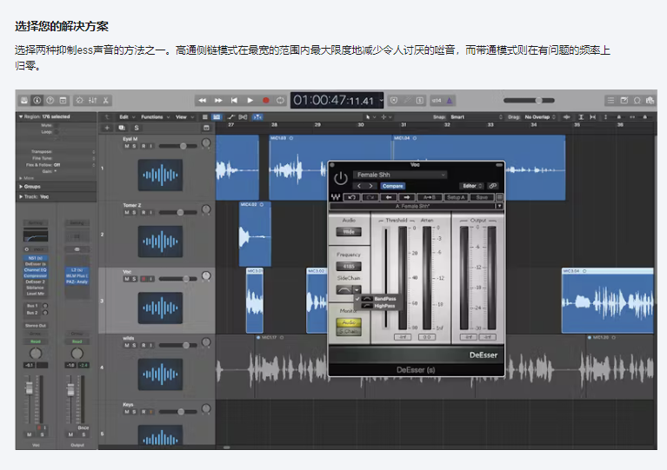
Task: Open List Editors icon at top right
Action: [610, 100]
